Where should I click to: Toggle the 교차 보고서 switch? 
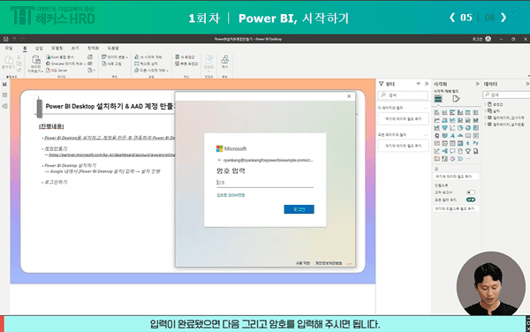(x=471, y=192)
